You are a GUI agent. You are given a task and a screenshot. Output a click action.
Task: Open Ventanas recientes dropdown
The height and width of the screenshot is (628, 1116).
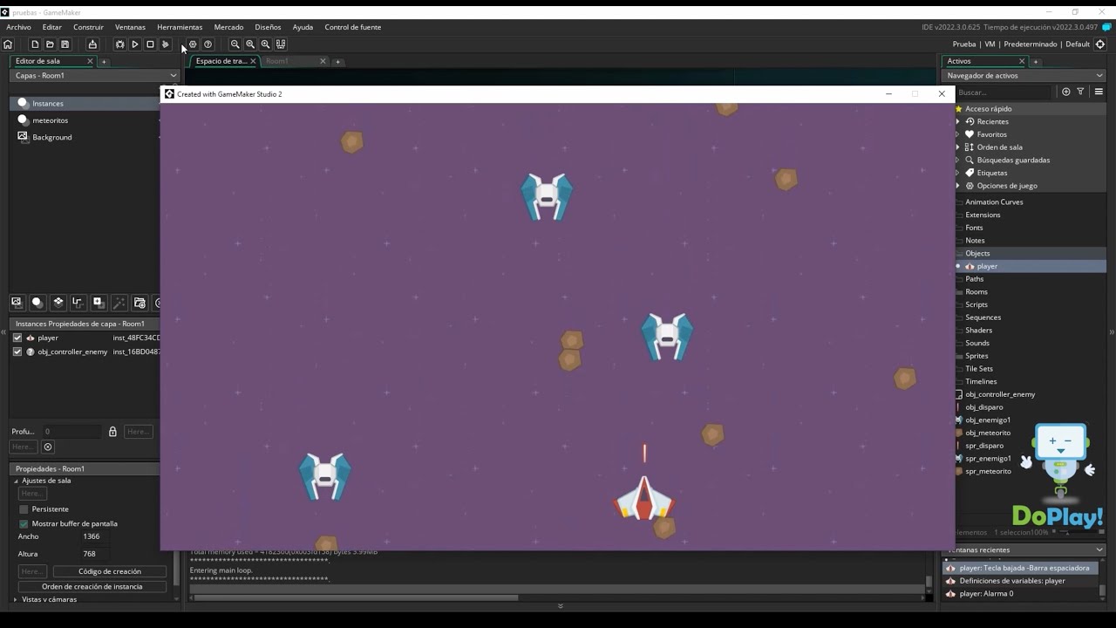[1024, 549]
